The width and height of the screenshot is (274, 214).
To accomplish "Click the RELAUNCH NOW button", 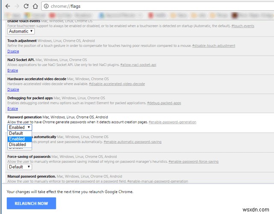I will click(x=31, y=203).
